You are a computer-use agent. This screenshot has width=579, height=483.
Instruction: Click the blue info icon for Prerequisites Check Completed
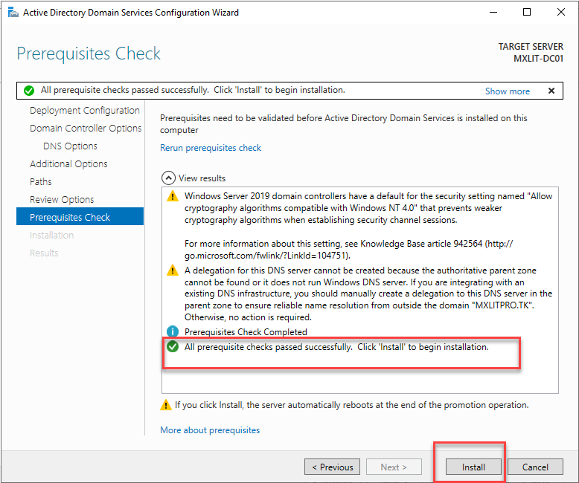(173, 332)
